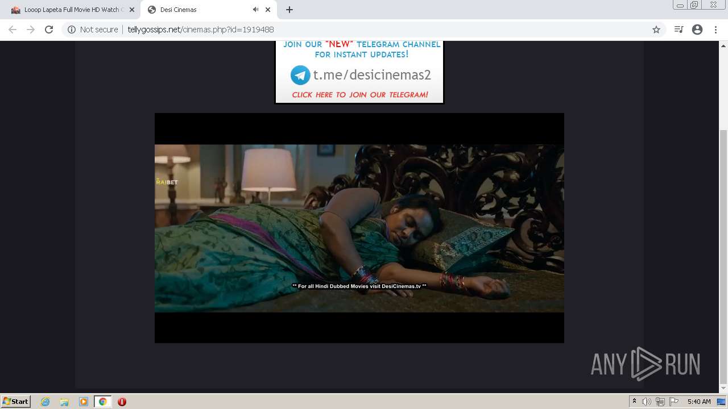Select the Desi Cinemas tab
The image size is (728, 409).
pyautogui.click(x=209, y=10)
